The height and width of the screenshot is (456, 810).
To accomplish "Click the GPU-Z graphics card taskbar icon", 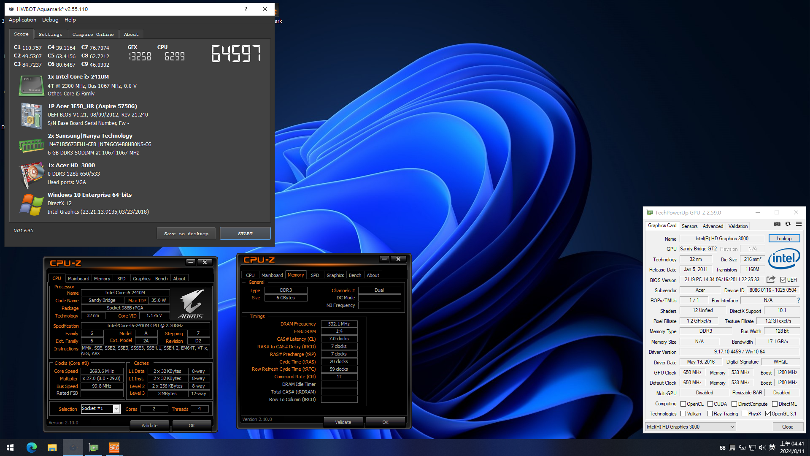I will click(x=94, y=448).
